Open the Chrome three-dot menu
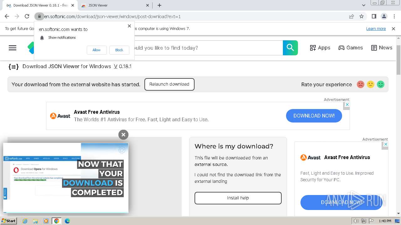This screenshot has height=225, width=401. pyautogui.click(x=394, y=16)
